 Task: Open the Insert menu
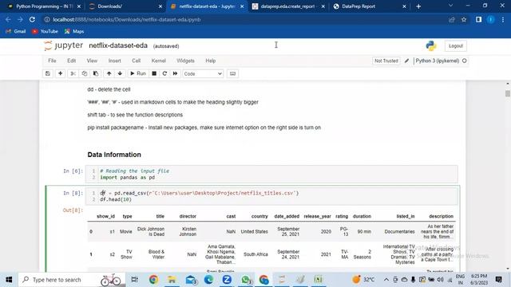[115, 61]
